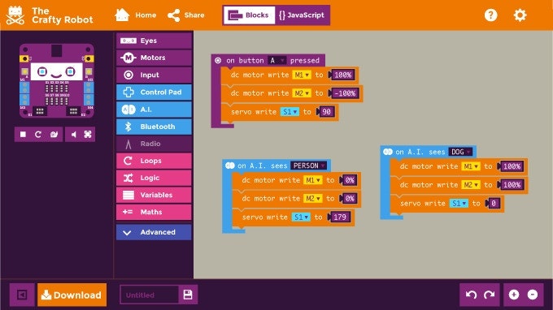The height and width of the screenshot is (310, 553).
Task: Click M2 100% value in DOG block
Action: [512, 185]
